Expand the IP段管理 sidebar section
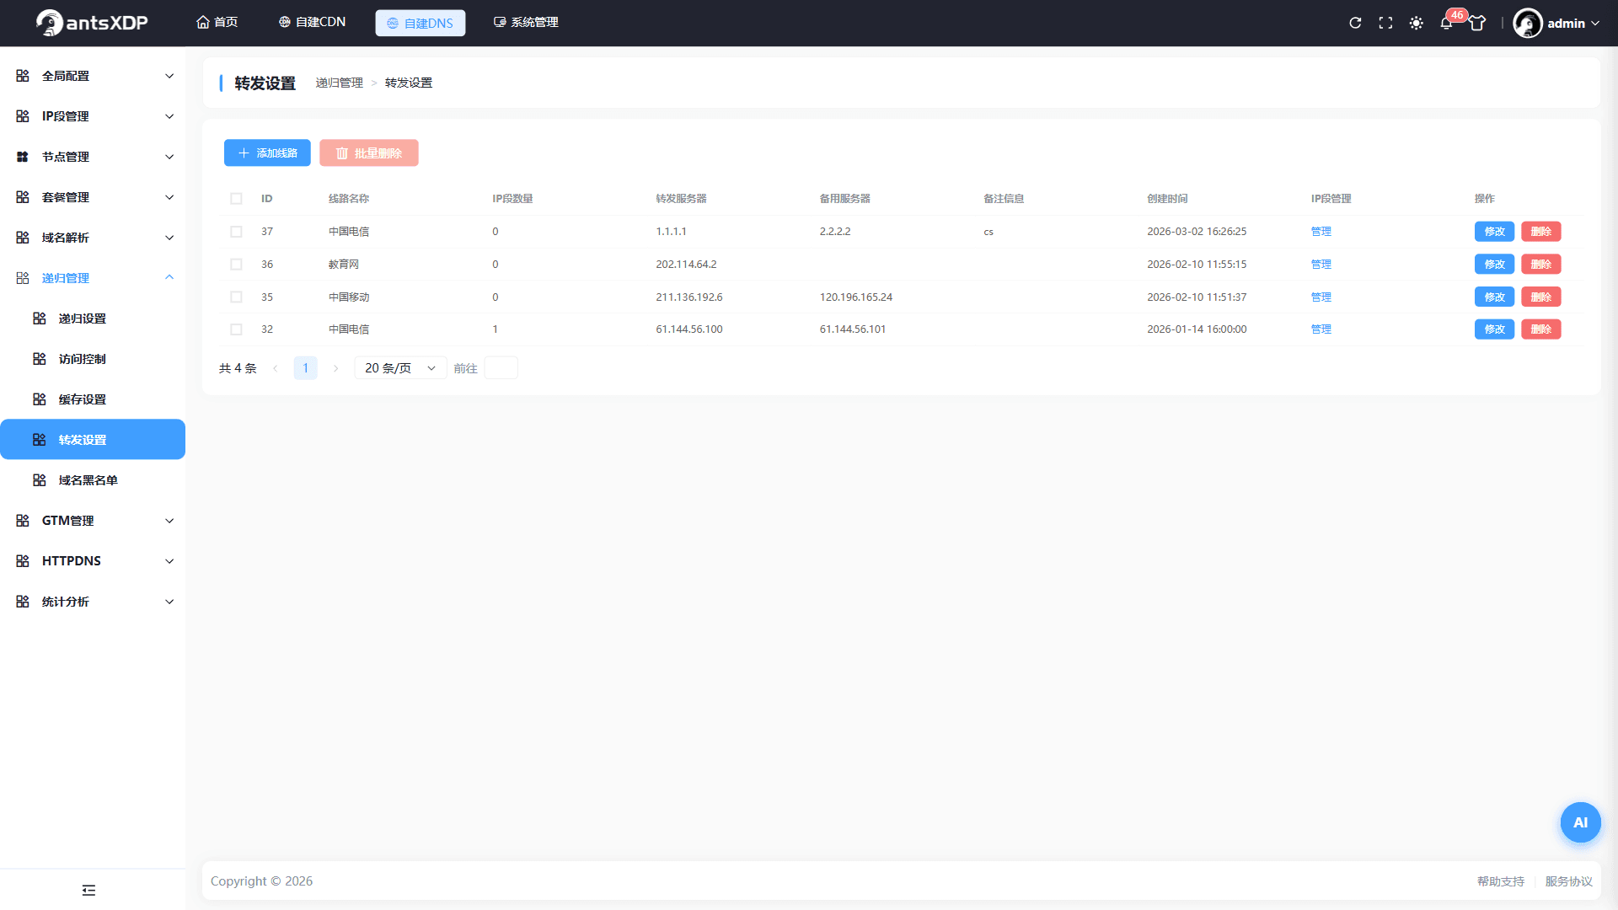Viewport: 1618px width, 910px height. pyautogui.click(x=93, y=116)
